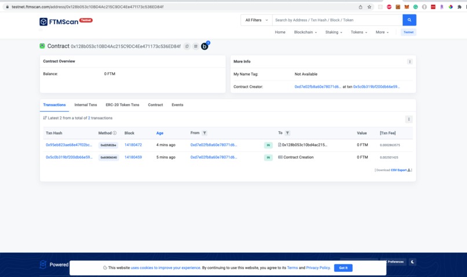This screenshot has width=467, height=277.
Task: Open txn hash 0x95eb823ae68e47f02bc
Action: point(69,145)
